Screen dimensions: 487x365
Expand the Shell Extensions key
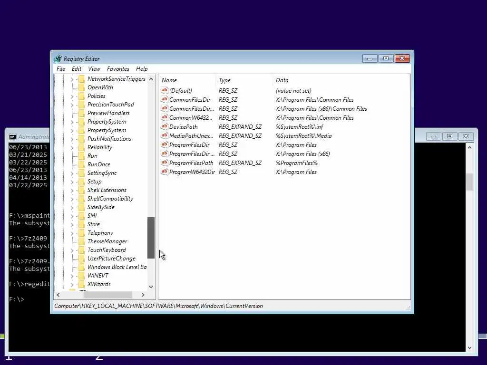coord(72,190)
